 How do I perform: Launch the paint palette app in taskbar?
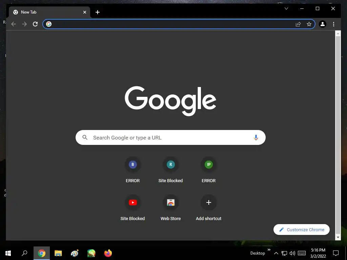(x=75, y=253)
